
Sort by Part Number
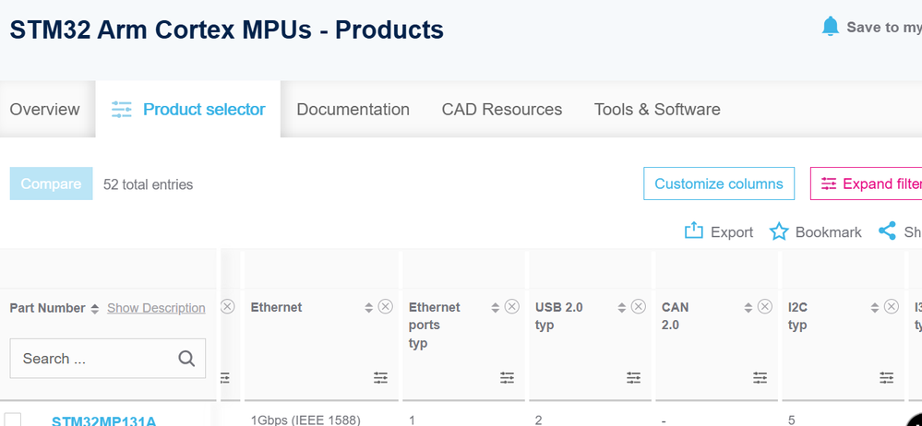pos(95,309)
